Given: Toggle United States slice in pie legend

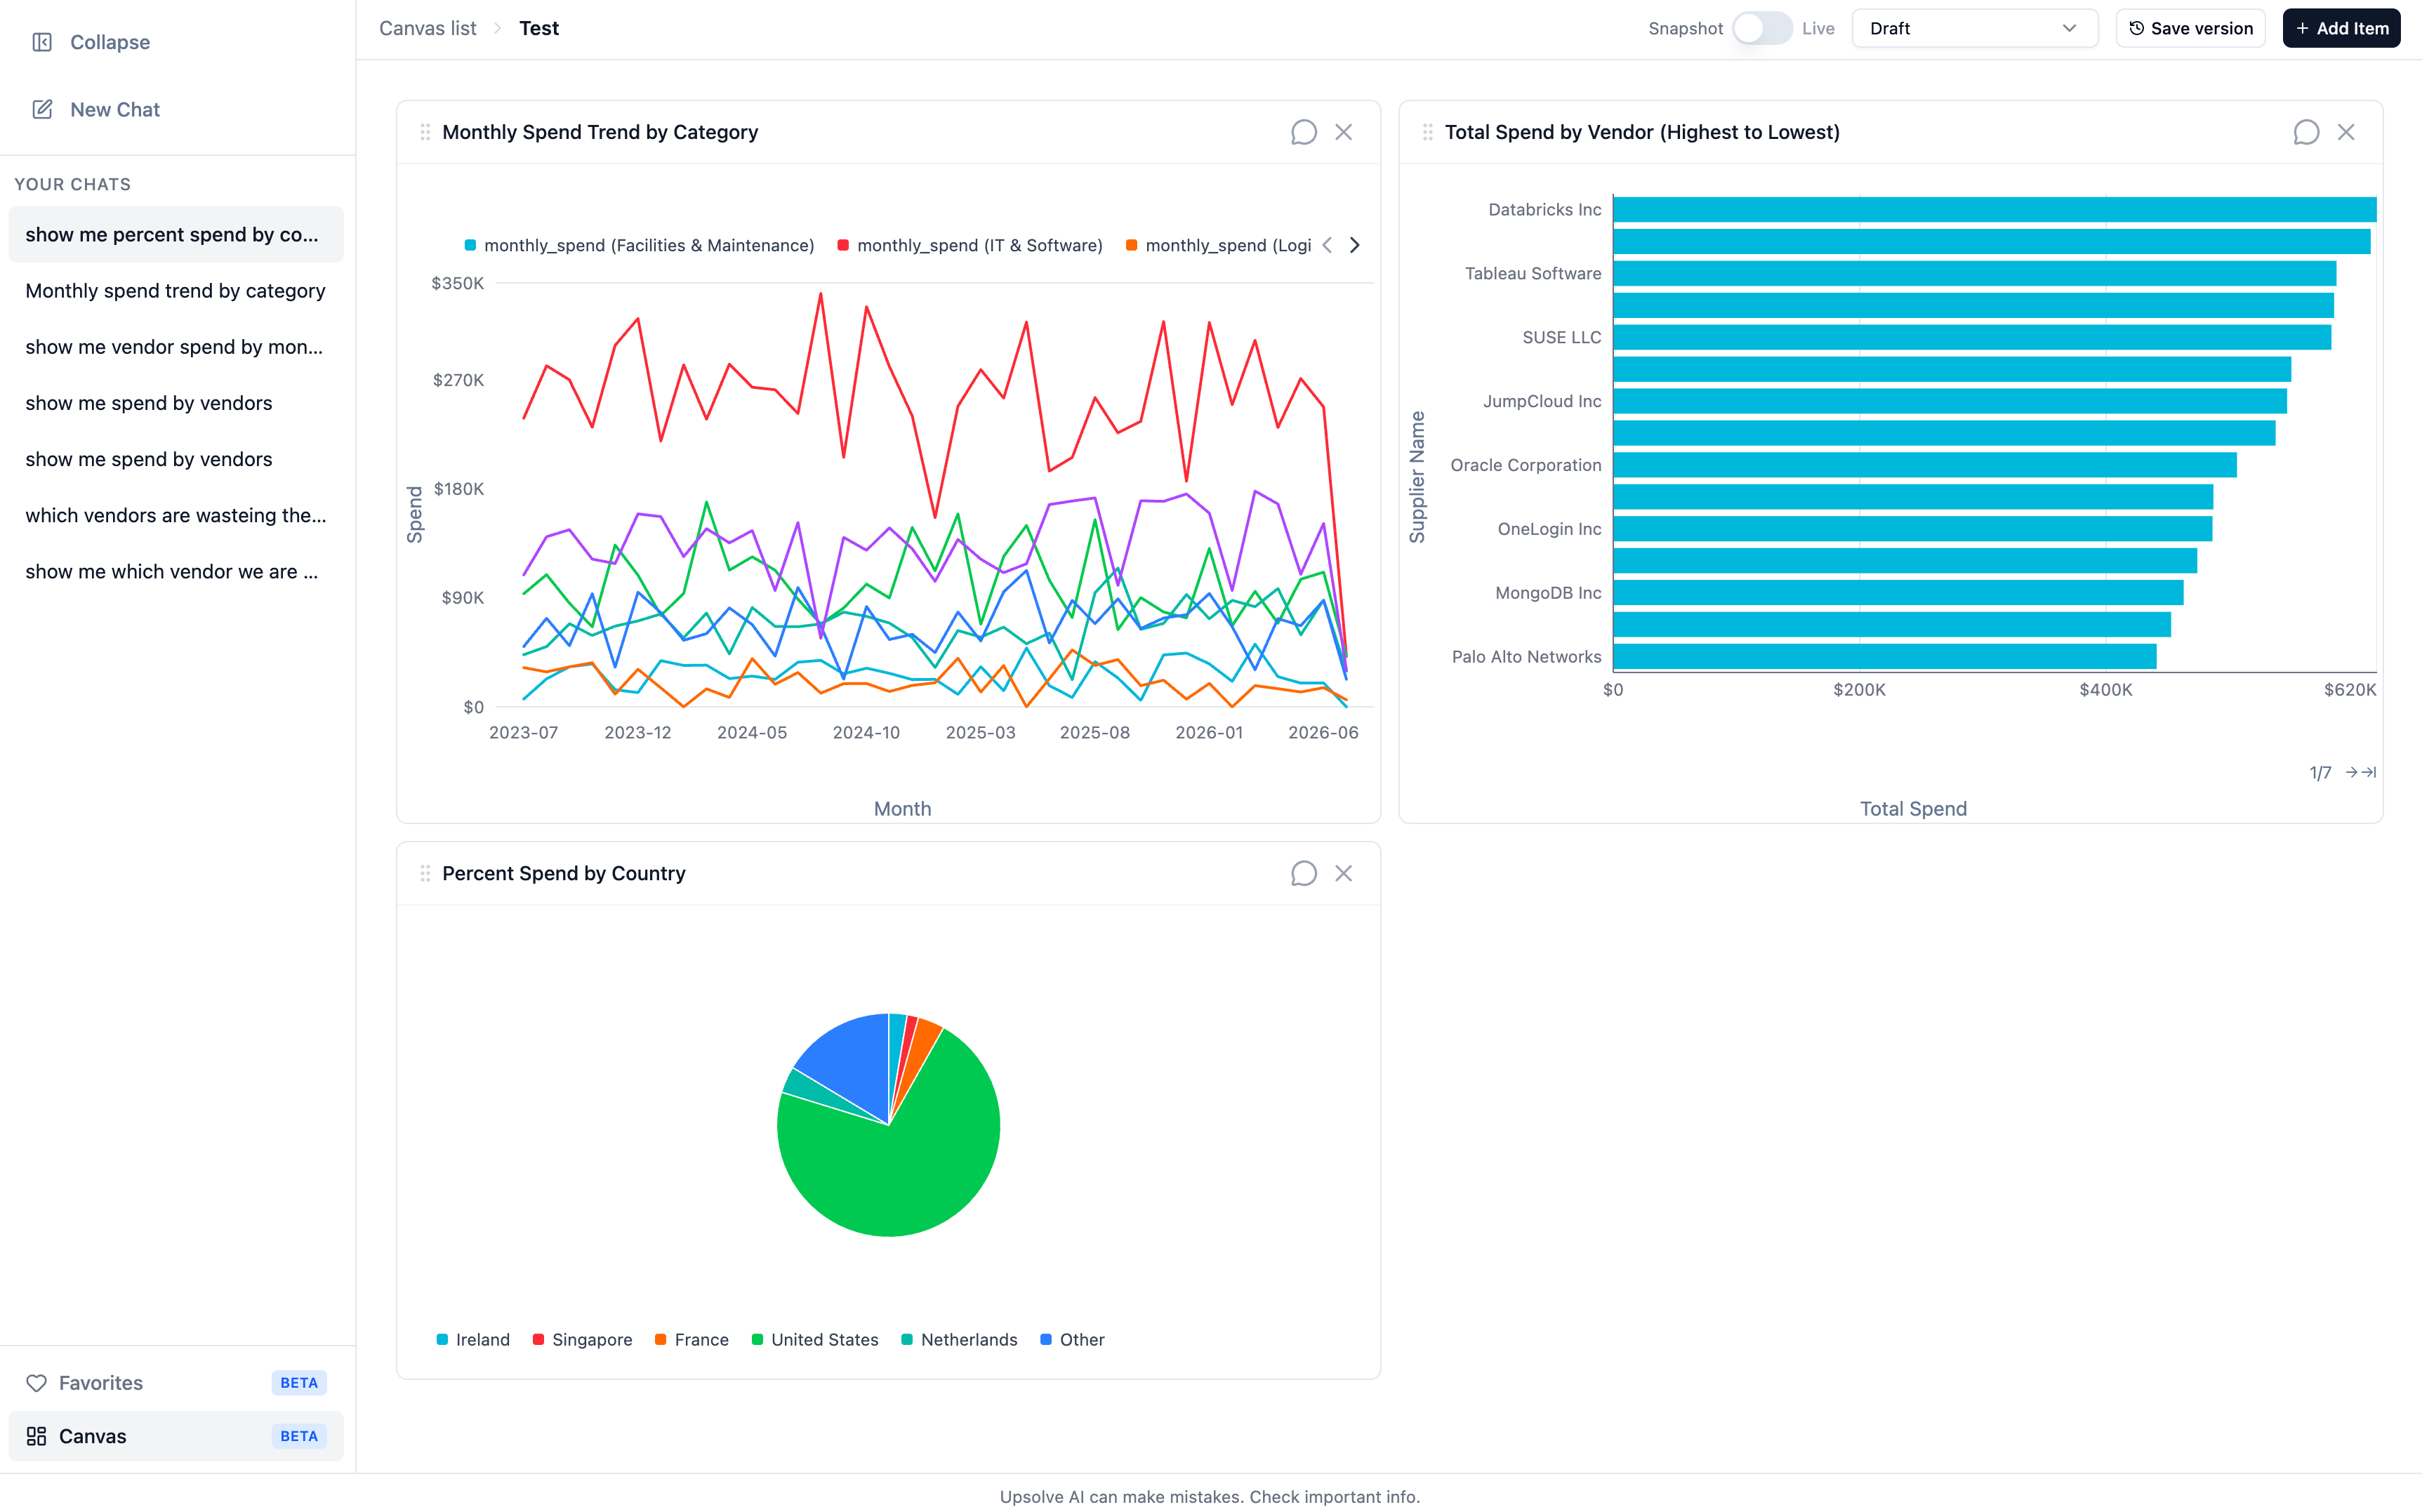Looking at the screenshot, I should point(815,1339).
